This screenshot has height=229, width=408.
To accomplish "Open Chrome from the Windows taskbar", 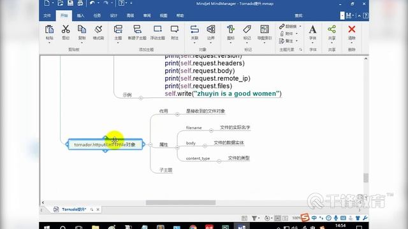I will (x=193, y=227).
